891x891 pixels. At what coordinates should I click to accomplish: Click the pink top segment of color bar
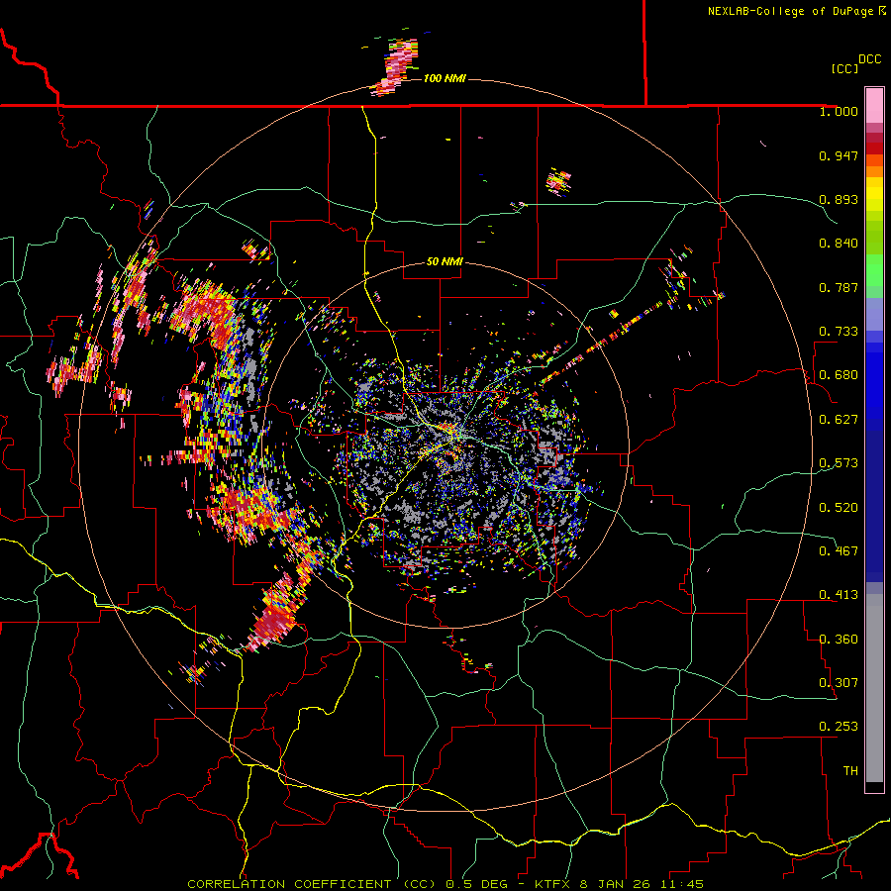(x=874, y=105)
